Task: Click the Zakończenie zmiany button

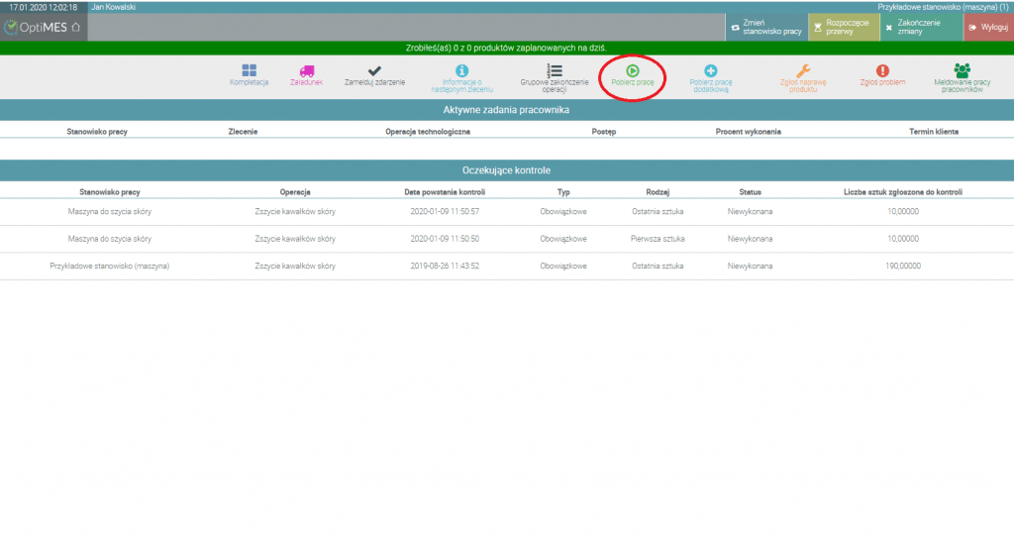Action: click(x=921, y=27)
